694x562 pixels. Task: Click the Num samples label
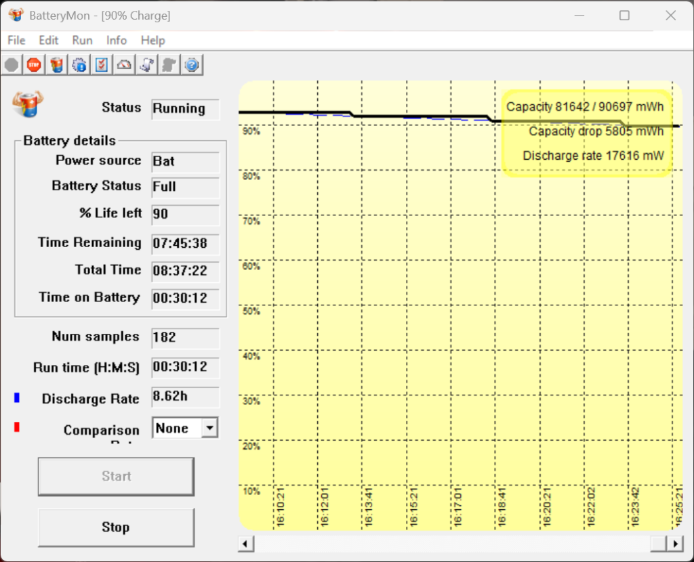point(95,337)
